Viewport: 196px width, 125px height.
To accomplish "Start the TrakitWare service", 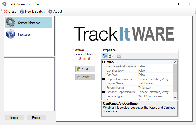I will (85, 69).
